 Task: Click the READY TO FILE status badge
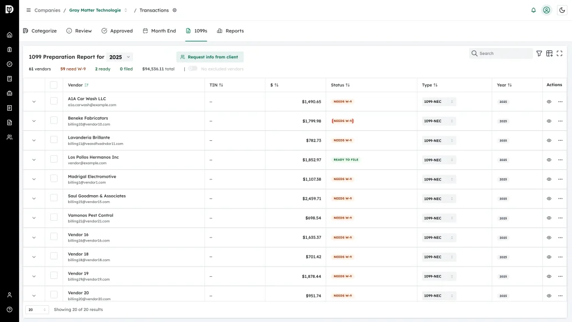346,160
